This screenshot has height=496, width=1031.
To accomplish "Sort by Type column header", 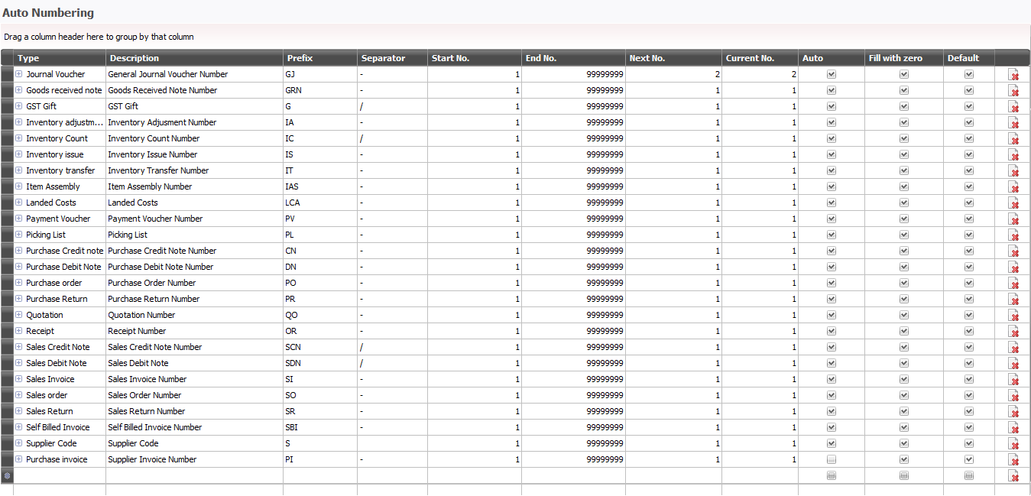I will (60, 58).
